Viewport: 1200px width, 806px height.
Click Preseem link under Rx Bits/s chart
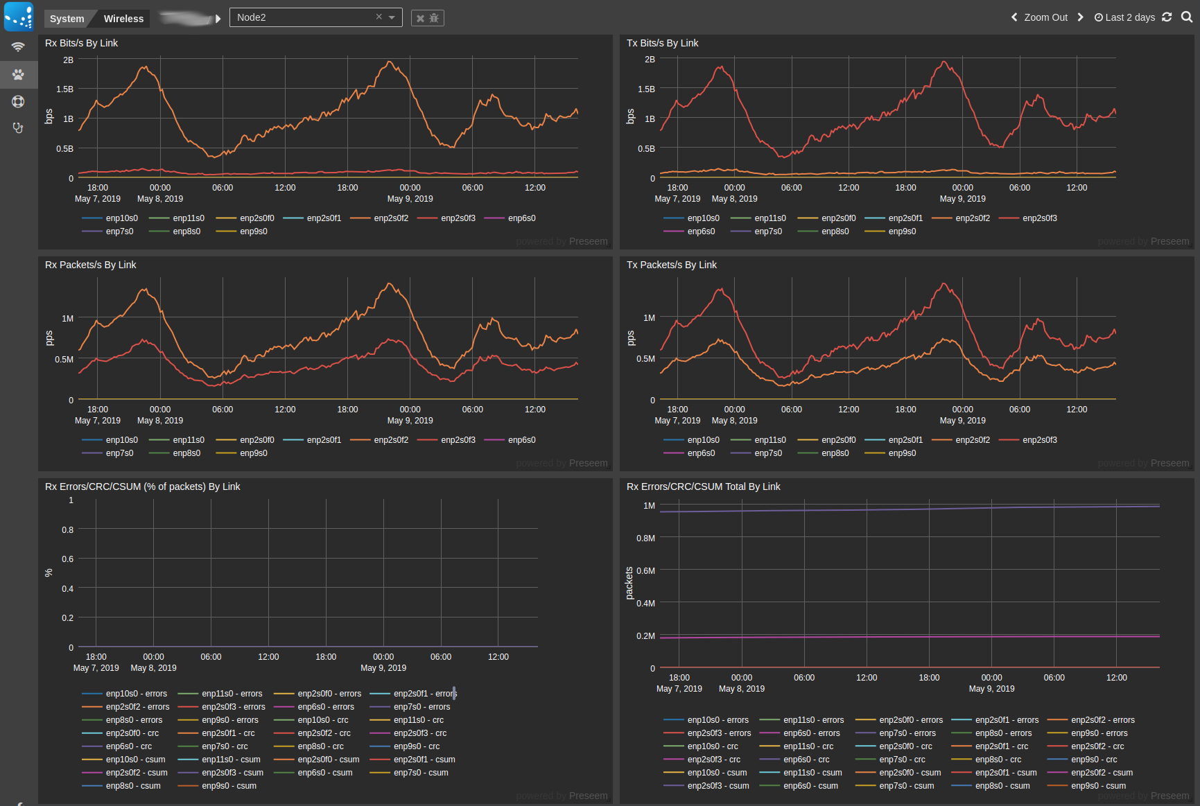[x=588, y=242]
